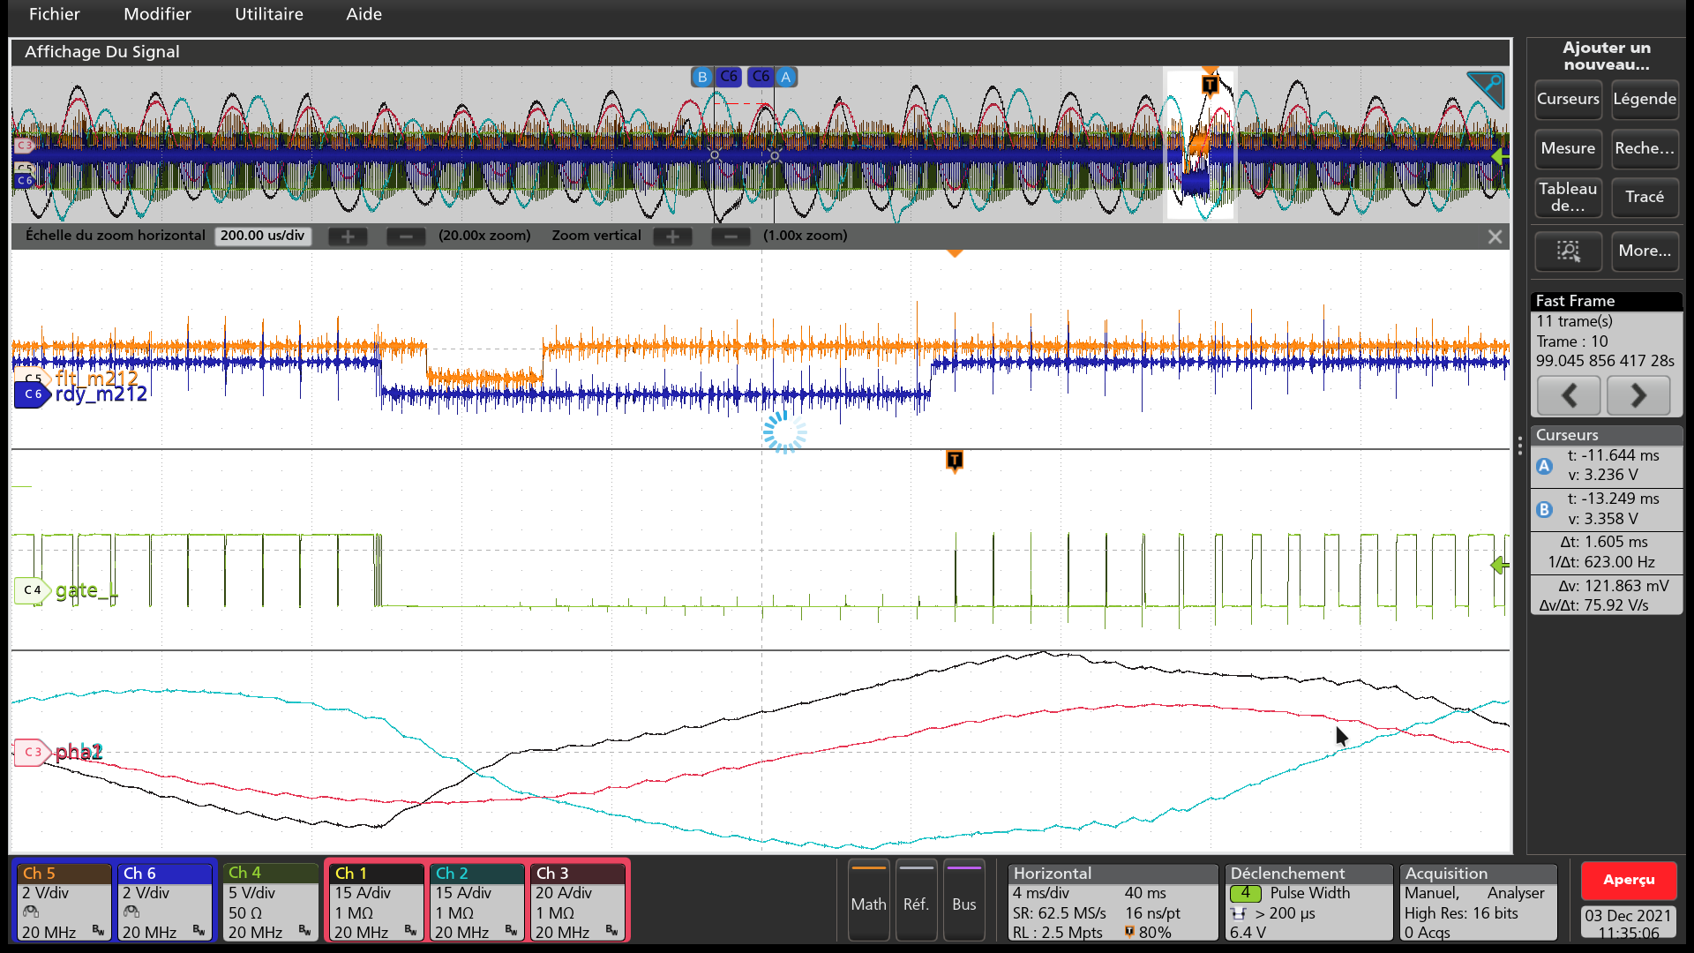Click the green trigger level arrow in overview
Screen dimensions: 1694x953
(1500, 157)
